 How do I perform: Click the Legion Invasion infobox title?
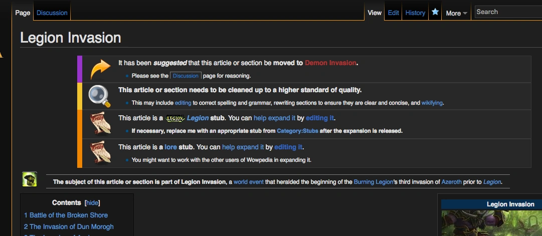click(x=510, y=204)
